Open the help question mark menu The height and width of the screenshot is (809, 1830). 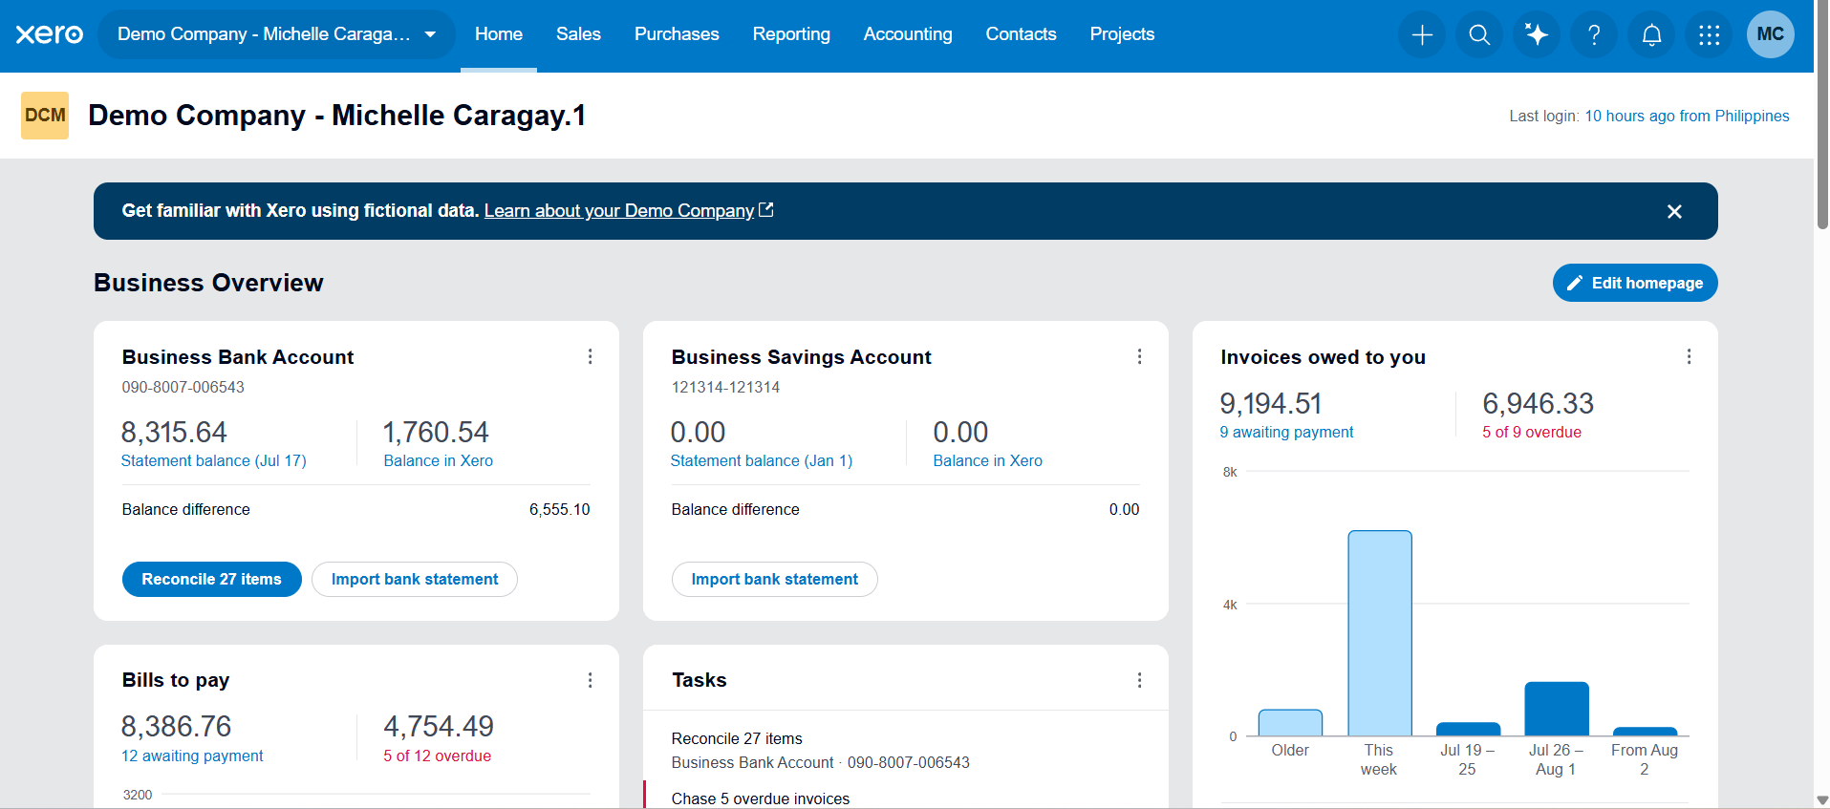click(x=1594, y=34)
